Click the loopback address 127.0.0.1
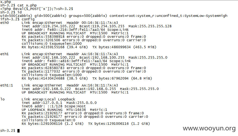Image resolution: width=238 pixels, height=136 pixels. (x=53, y=103)
